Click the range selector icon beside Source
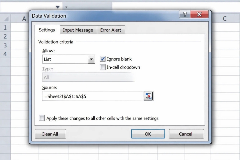Screen dimensions: 240x160 pos(148,96)
